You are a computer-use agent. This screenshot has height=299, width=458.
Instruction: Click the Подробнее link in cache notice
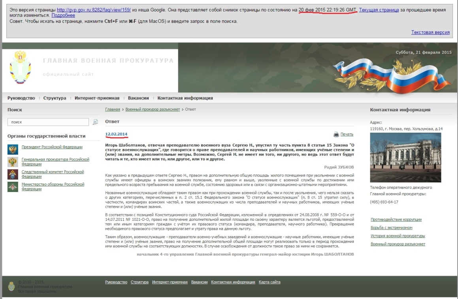[63, 15]
